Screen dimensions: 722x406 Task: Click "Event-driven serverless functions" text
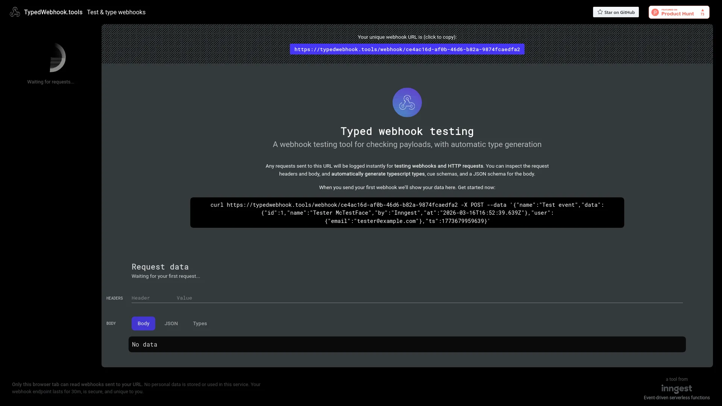point(676,398)
